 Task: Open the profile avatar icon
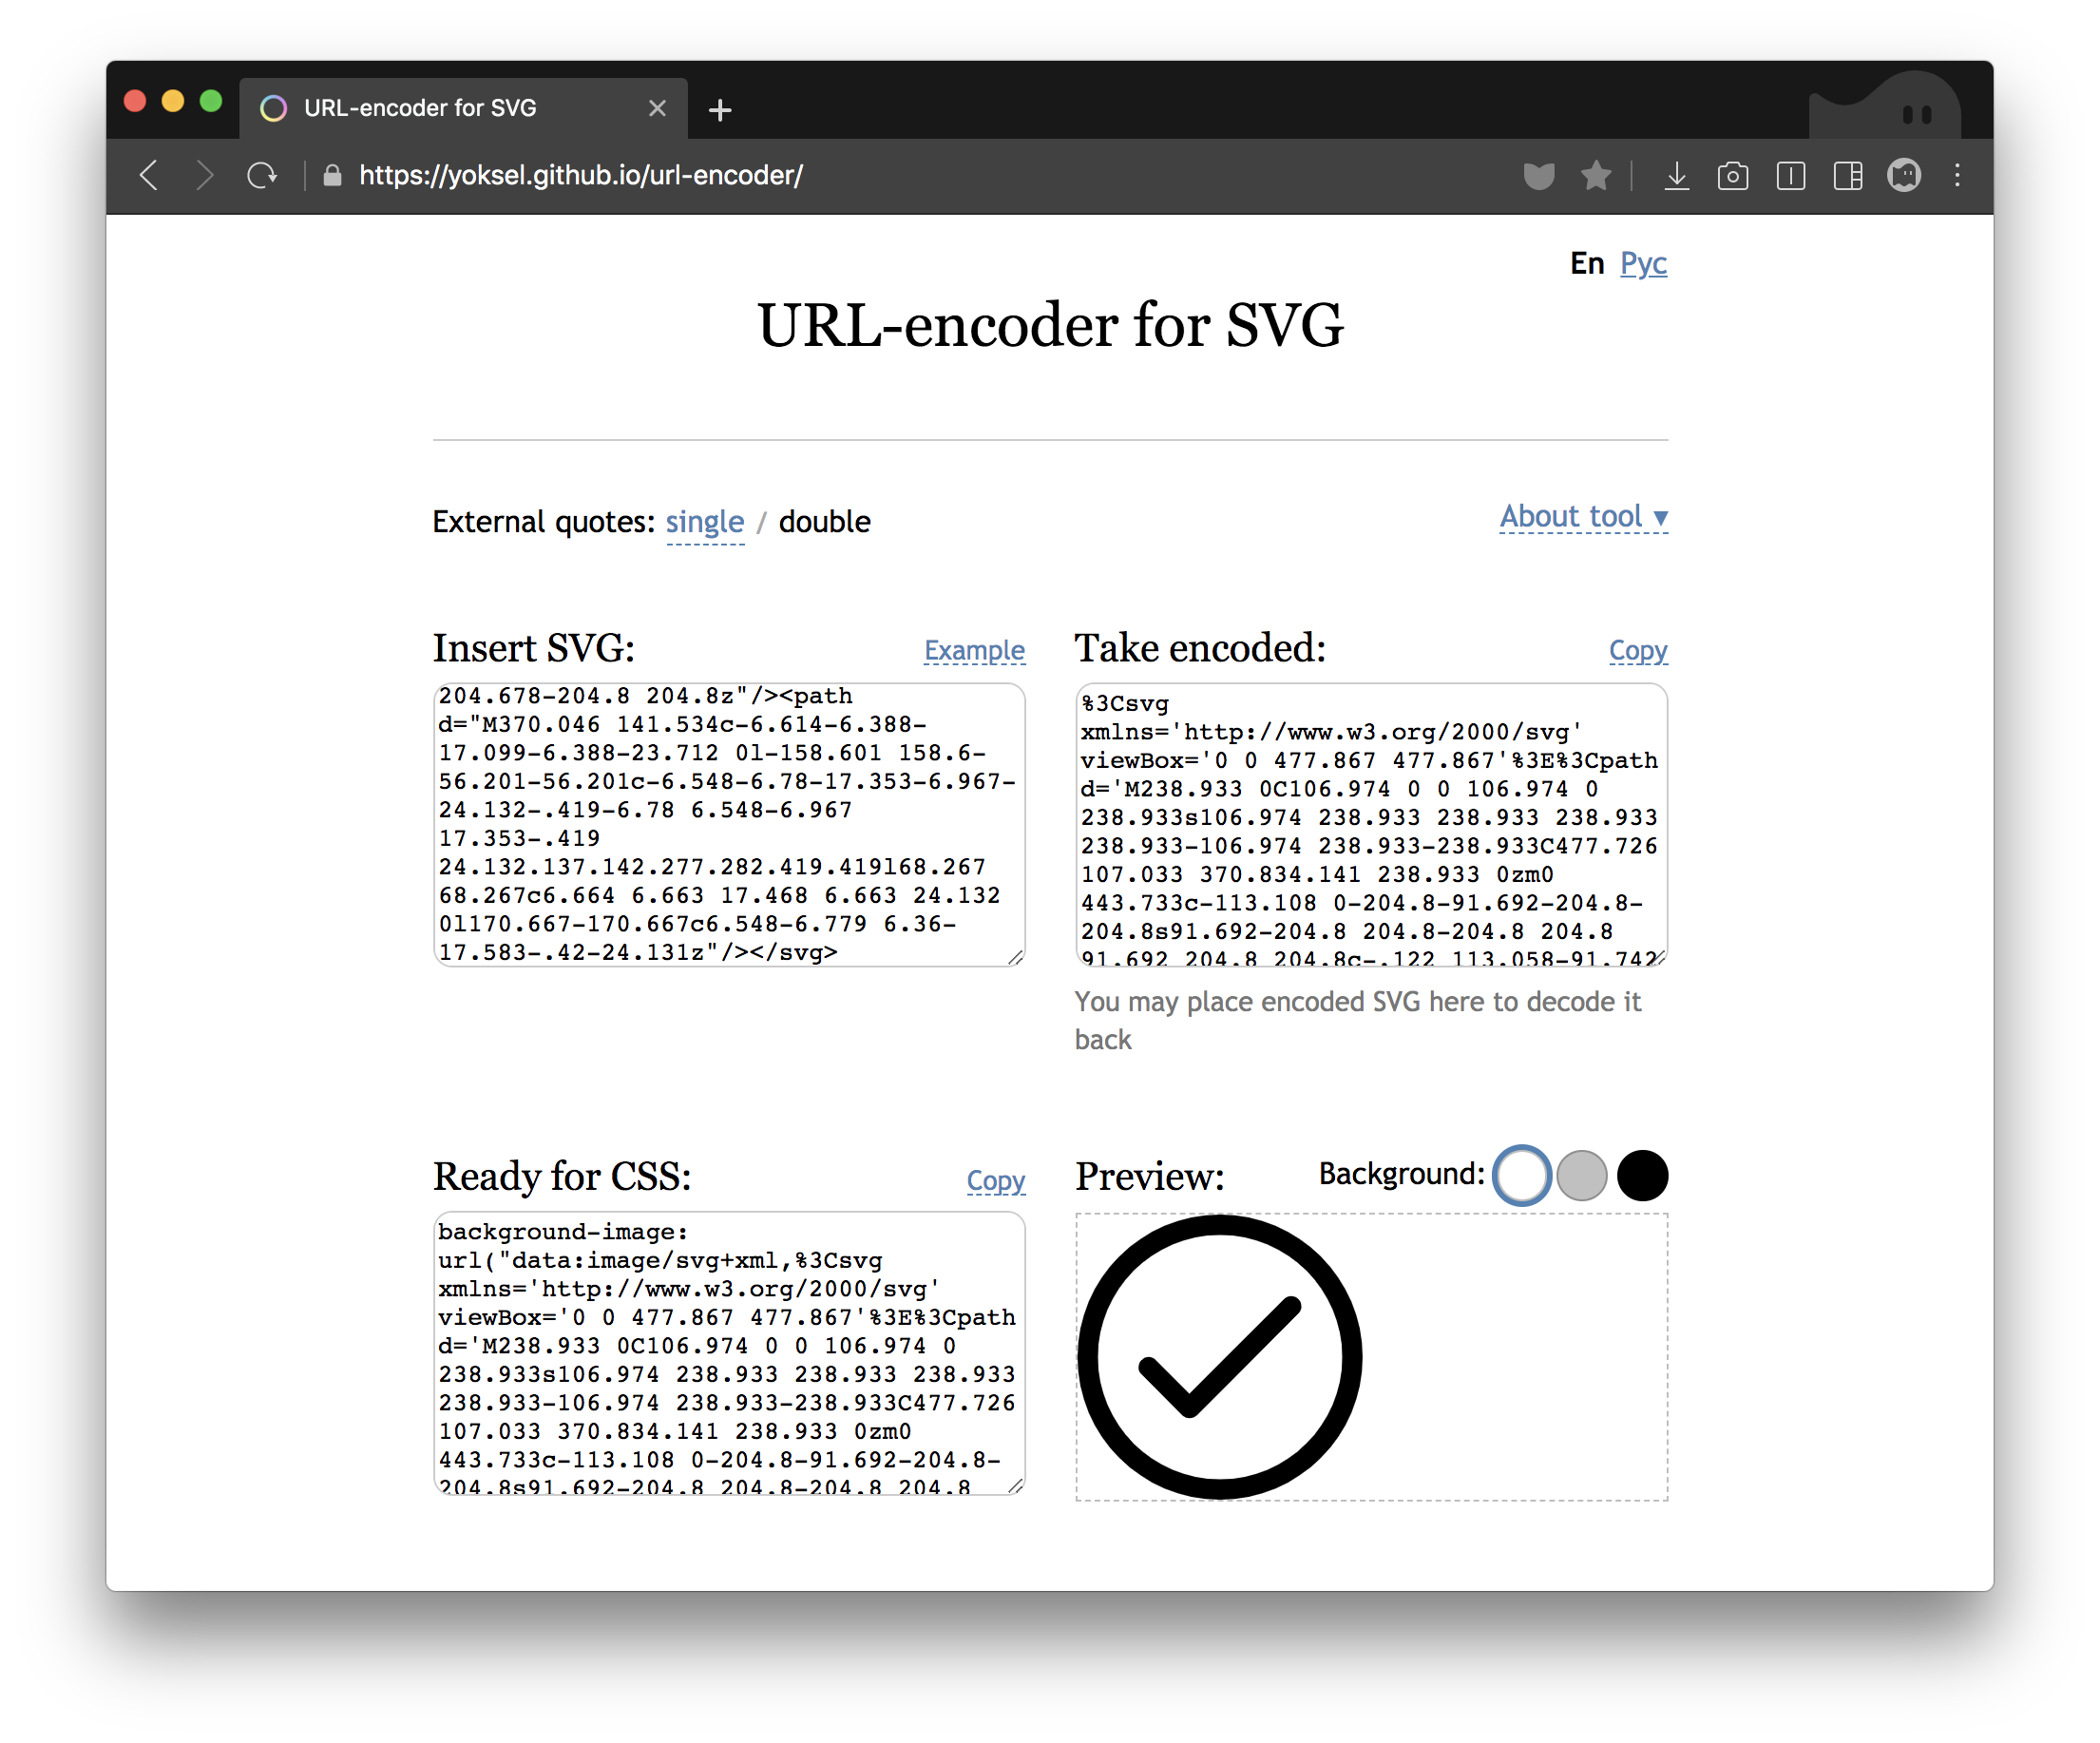point(1903,176)
